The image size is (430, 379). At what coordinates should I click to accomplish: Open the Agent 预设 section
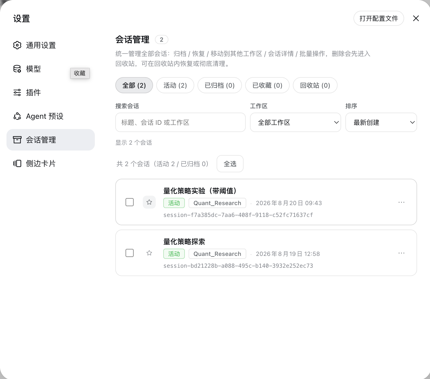pos(51,116)
